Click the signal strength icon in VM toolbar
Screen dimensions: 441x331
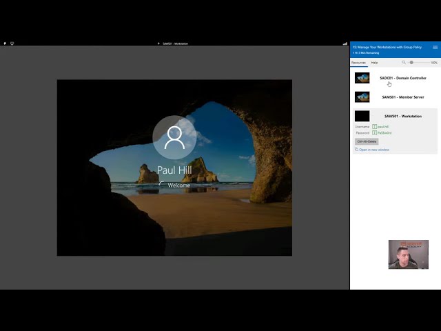click(x=345, y=43)
